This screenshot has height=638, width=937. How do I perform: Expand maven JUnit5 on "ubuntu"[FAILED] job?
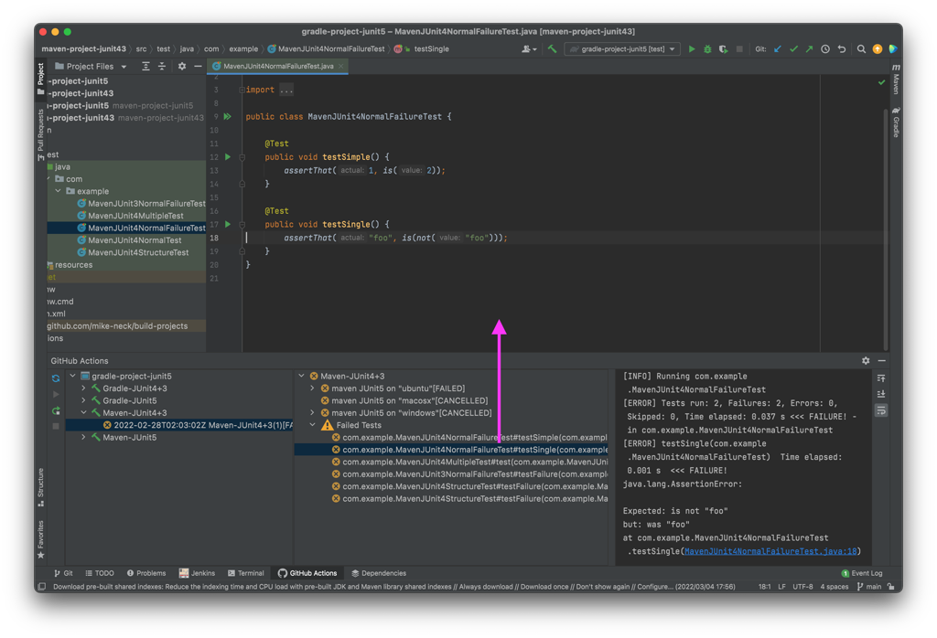point(313,388)
